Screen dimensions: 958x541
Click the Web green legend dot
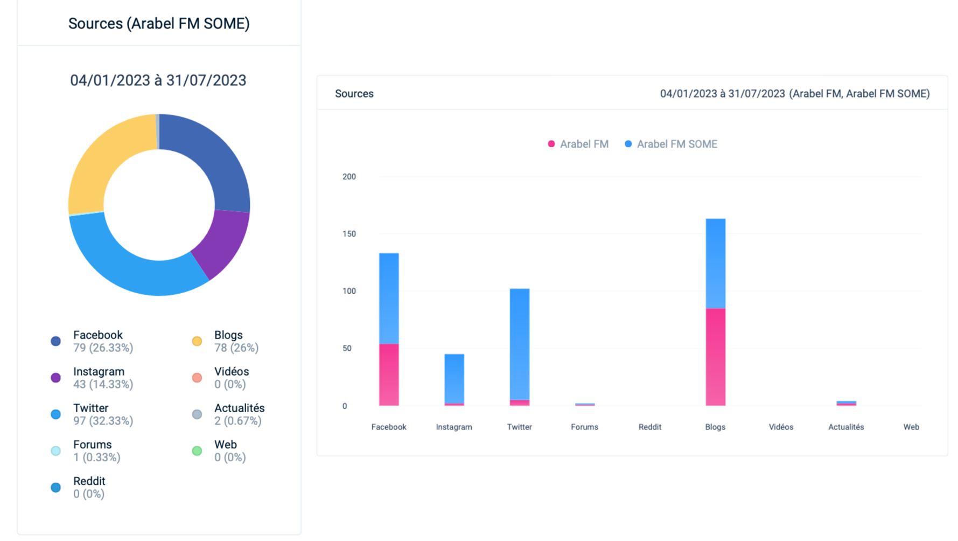point(197,451)
